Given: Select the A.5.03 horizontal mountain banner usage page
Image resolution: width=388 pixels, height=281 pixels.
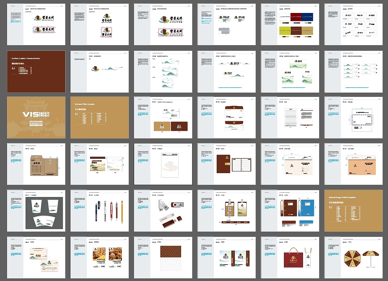Looking at the screenshot, I should 226,72.
